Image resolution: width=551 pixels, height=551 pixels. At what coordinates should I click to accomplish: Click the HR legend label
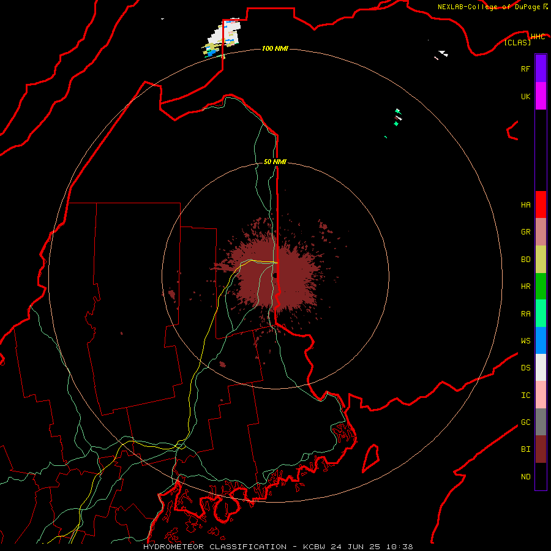click(525, 287)
